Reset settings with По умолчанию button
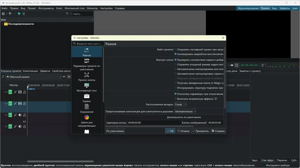Screen dimensions: 300x168 point(115,131)
